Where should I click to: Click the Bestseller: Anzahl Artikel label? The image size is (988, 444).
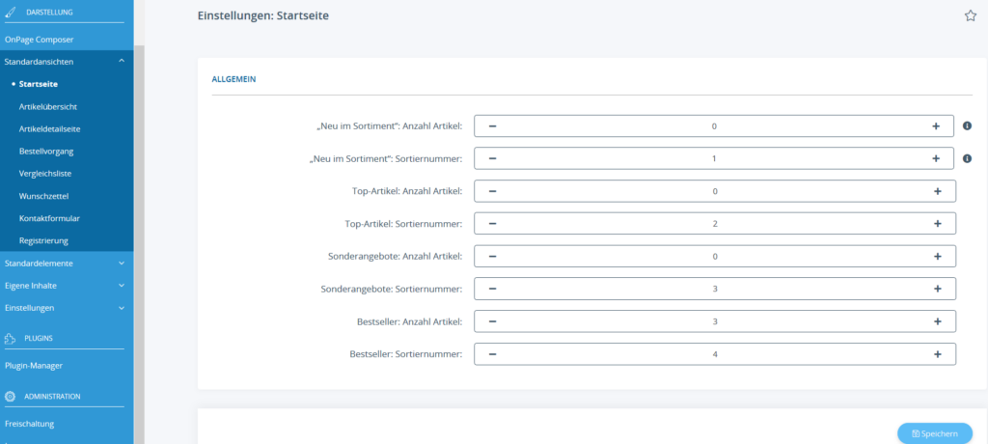point(409,321)
